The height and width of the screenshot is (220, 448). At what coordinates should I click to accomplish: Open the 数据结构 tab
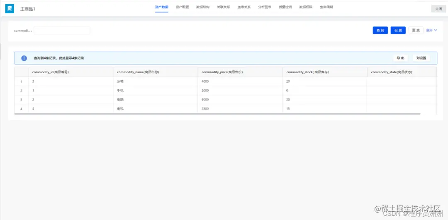(203, 7)
